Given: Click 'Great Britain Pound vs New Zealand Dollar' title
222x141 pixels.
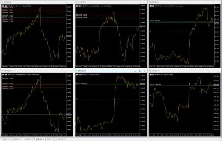Looking at the screenshot, I should pyautogui.click(x=27, y=74).
